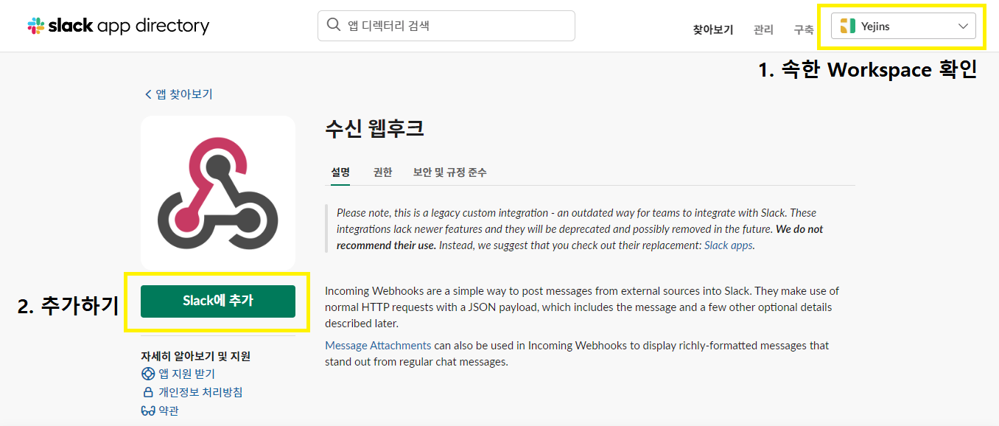Click the Slack app directory logo
This screenshot has width=999, height=426.
[x=119, y=26]
